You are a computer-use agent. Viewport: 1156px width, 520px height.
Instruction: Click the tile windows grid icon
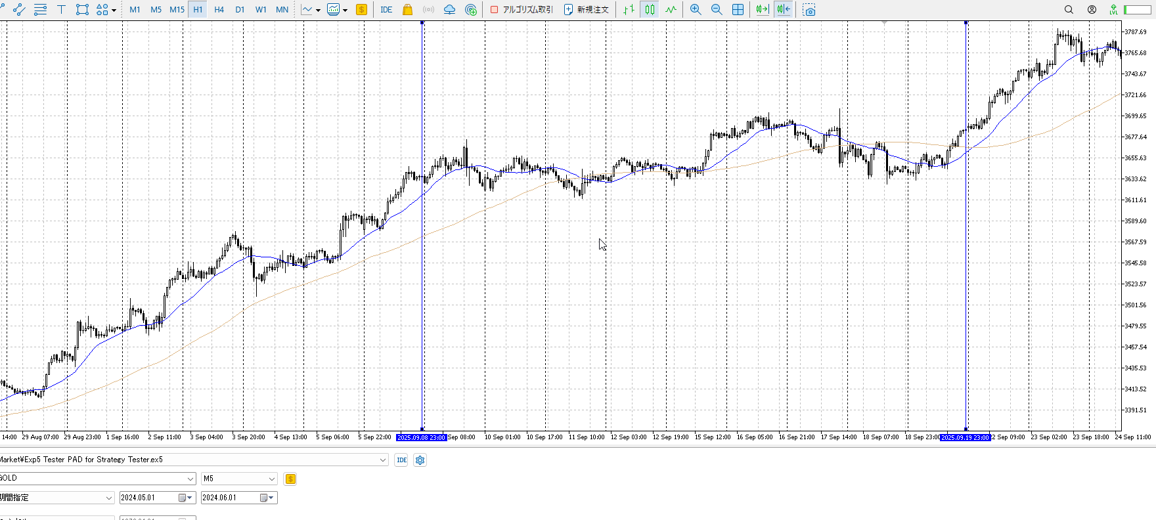point(738,10)
